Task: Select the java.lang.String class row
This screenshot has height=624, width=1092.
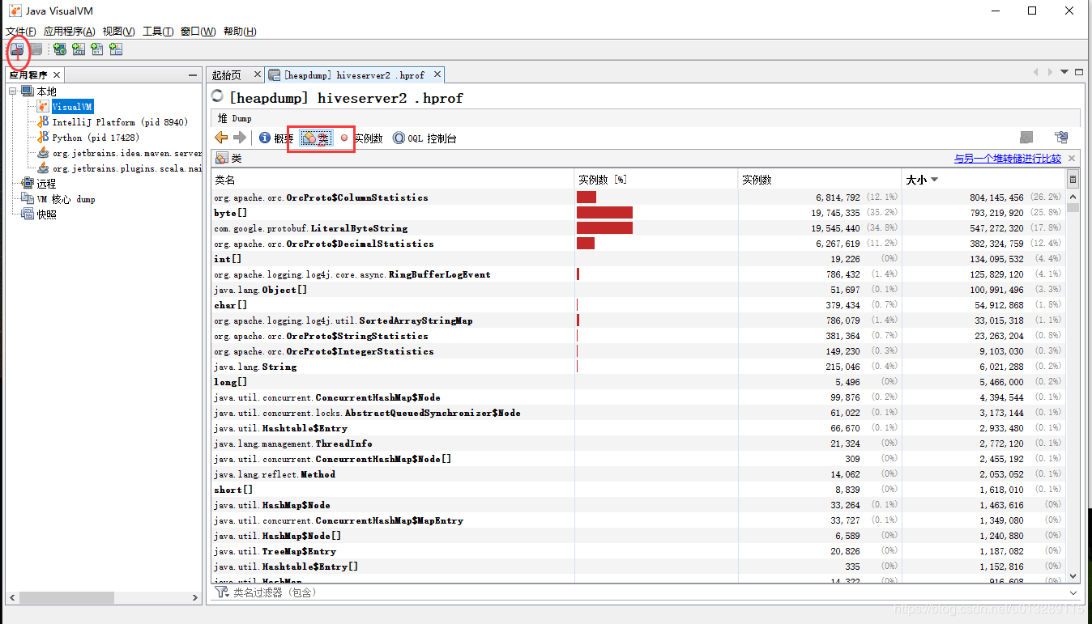Action: (x=638, y=367)
